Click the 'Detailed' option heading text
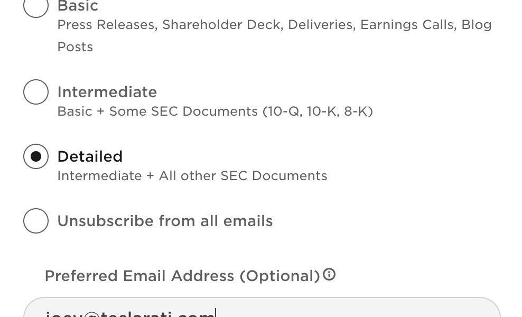The image size is (522, 317). pos(90,156)
